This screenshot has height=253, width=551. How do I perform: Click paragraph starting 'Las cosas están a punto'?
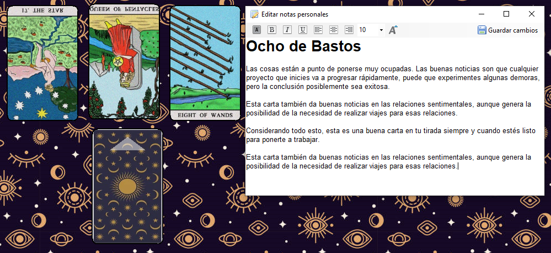point(393,77)
